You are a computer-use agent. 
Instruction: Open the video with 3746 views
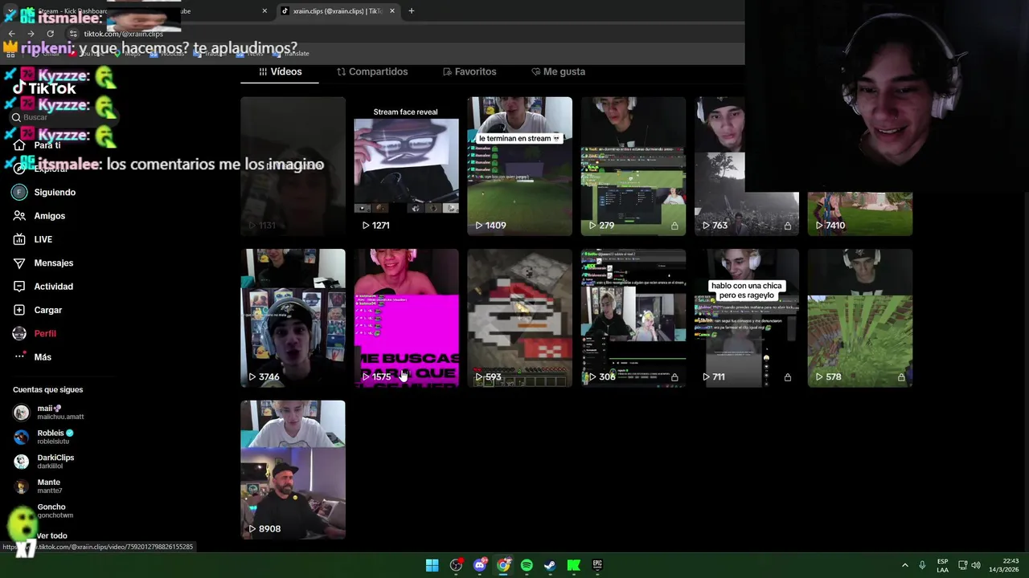[293, 318]
